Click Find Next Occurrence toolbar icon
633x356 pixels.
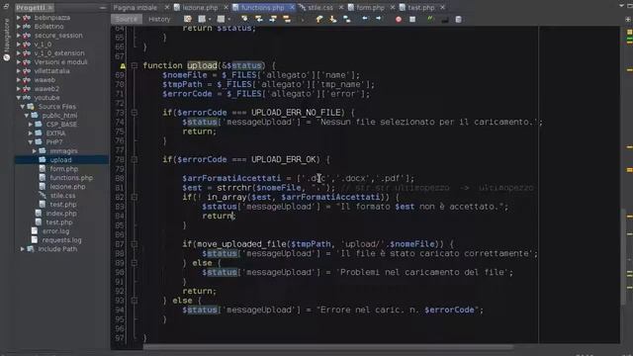pyautogui.click(x=273, y=19)
